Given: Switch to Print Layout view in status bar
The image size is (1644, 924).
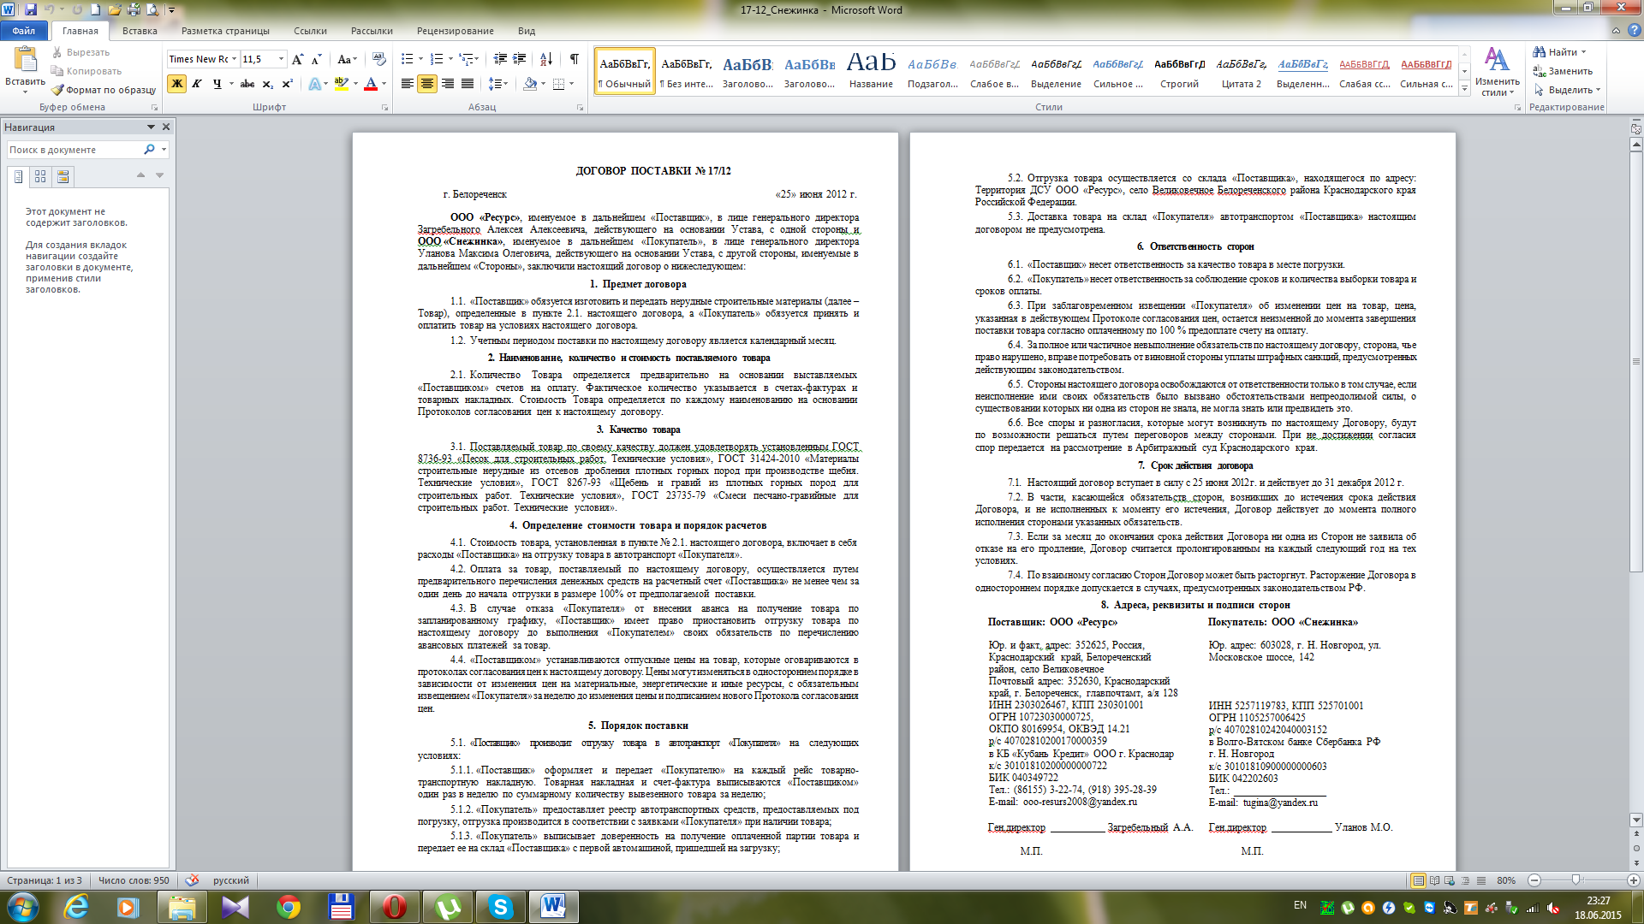Looking at the screenshot, I should (1419, 880).
